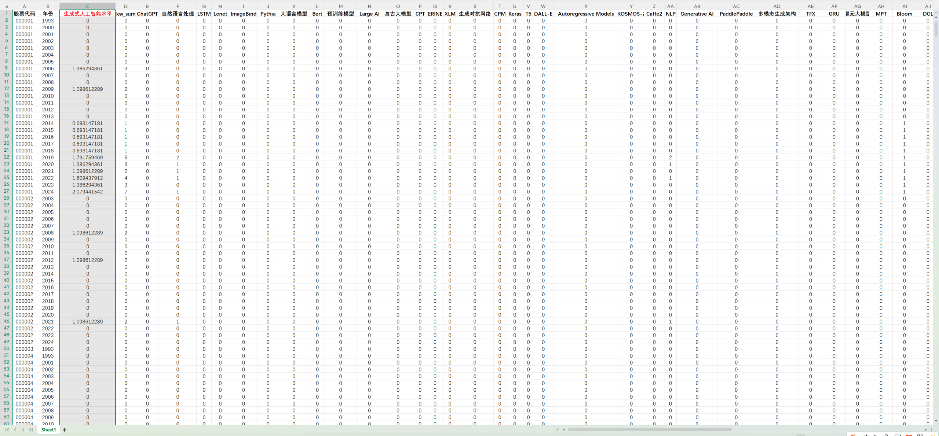Viewport: 939px width, 436px height.
Task: Click vertical scrollbar down arrow
Action: [x=936, y=421]
